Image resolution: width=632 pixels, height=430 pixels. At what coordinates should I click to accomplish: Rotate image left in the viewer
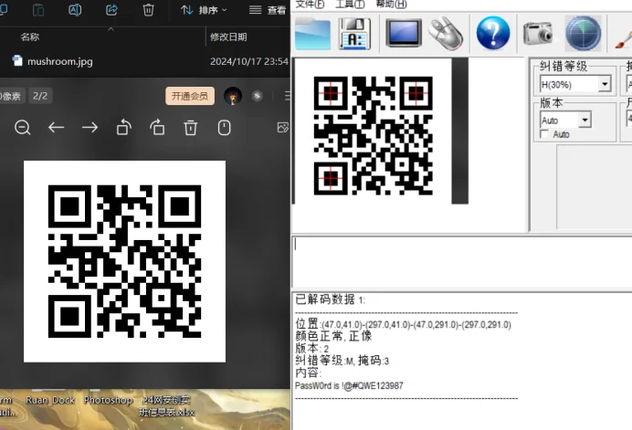[123, 128]
